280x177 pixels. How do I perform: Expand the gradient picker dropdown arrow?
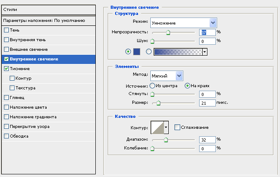[204, 52]
